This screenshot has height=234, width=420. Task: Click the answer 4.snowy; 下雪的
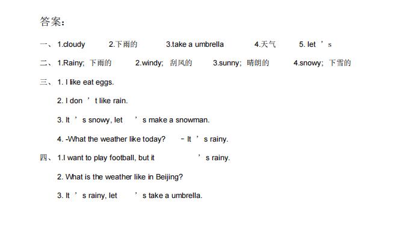322,63
